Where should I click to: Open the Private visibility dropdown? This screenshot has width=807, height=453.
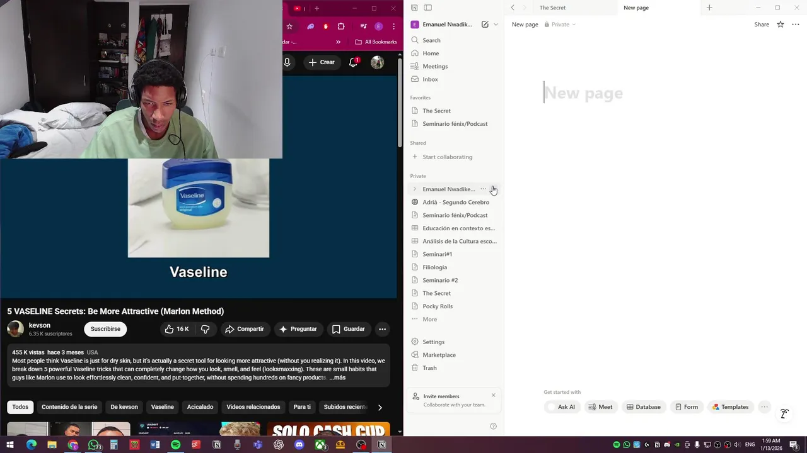coord(560,25)
